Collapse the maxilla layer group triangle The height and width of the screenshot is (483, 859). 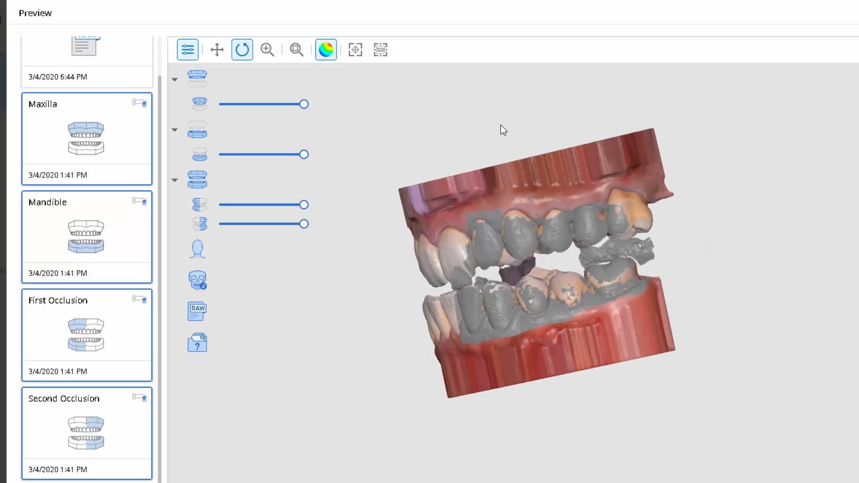(174, 79)
